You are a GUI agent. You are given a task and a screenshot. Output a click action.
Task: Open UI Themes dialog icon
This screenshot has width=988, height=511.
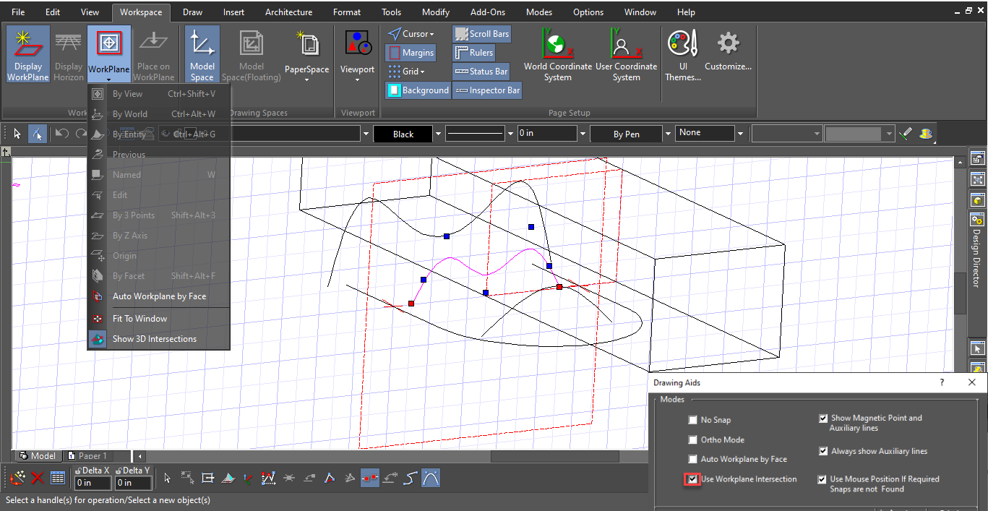click(683, 54)
